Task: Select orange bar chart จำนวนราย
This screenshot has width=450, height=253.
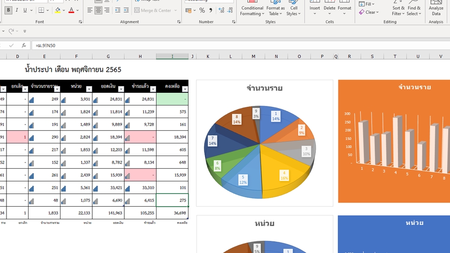Action: click(x=394, y=141)
